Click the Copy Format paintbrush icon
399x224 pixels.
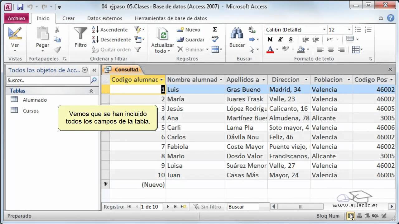[x=57, y=49]
